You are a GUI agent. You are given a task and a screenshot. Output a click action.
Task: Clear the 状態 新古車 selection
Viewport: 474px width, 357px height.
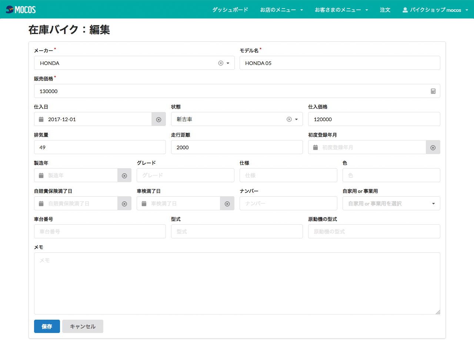click(289, 119)
